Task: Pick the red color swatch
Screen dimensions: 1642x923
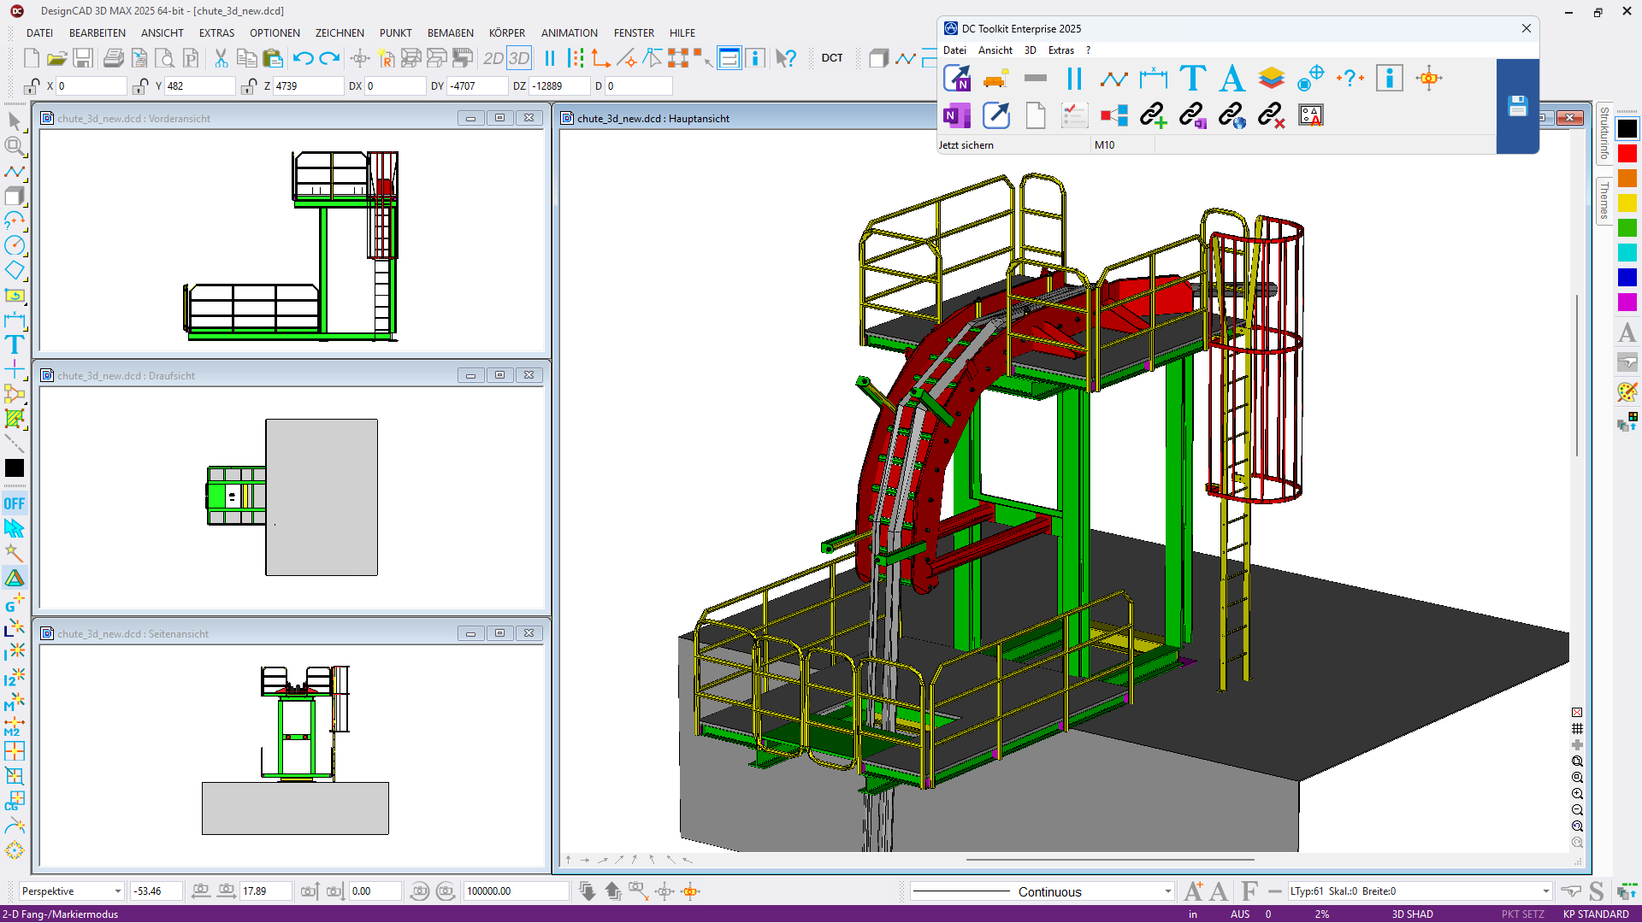Action: [1627, 154]
